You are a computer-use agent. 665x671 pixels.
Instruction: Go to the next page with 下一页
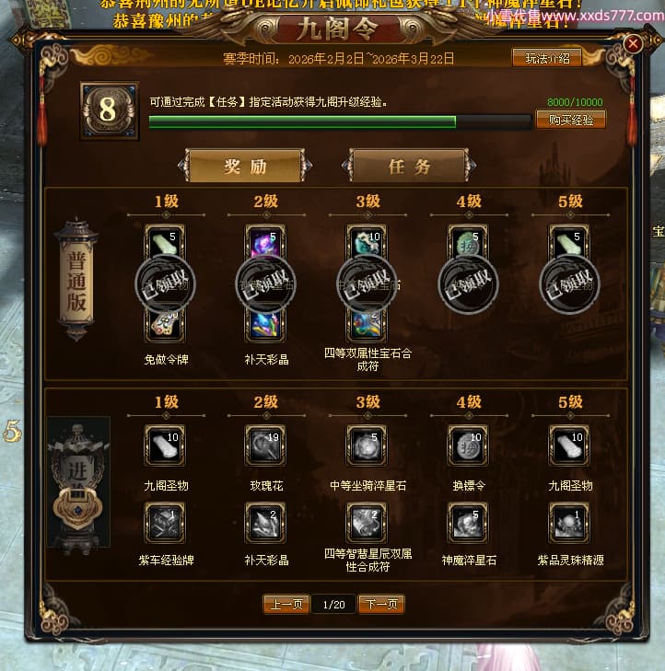[381, 604]
